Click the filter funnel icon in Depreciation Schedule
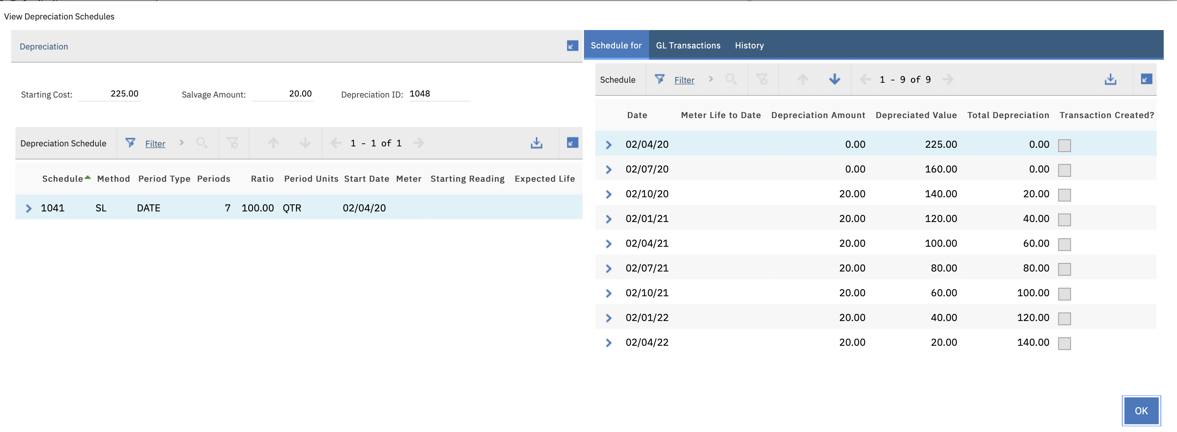1177x432 pixels. pos(130,143)
